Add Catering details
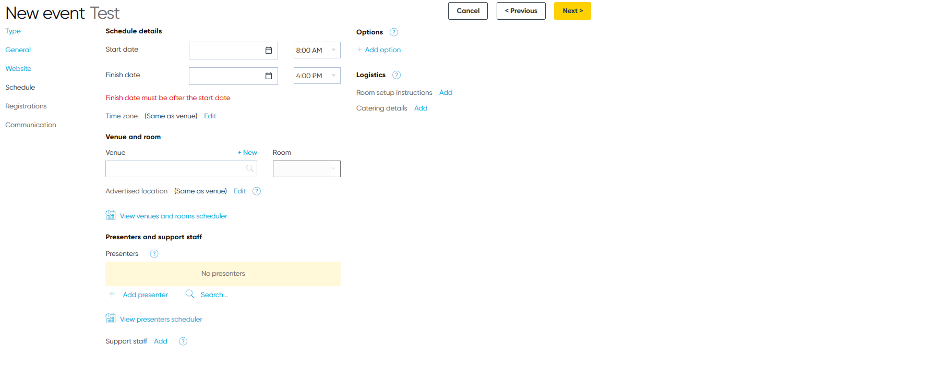This screenshot has height=368, width=925. point(421,108)
